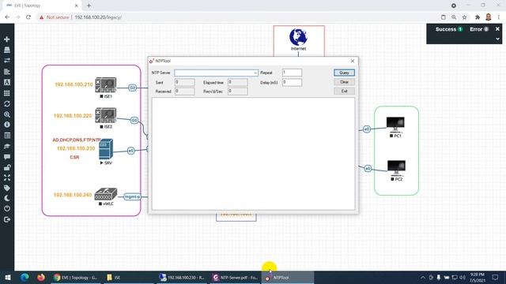Click the Add object plus icon in EVE sidebar
This screenshot has height=284, width=506.
click(x=7, y=39)
